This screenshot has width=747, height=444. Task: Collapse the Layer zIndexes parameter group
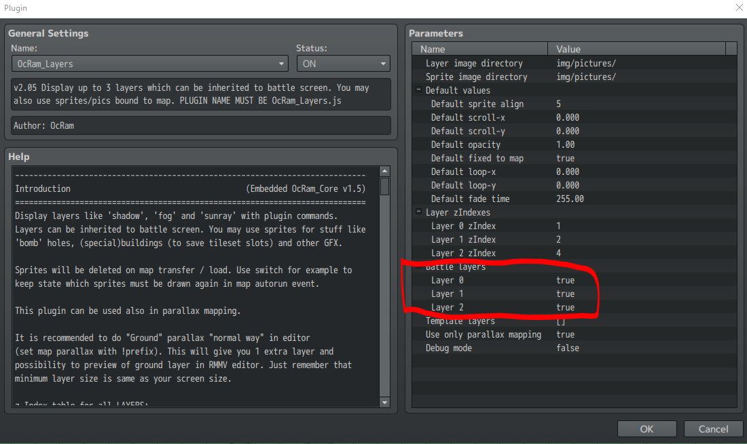(x=418, y=212)
